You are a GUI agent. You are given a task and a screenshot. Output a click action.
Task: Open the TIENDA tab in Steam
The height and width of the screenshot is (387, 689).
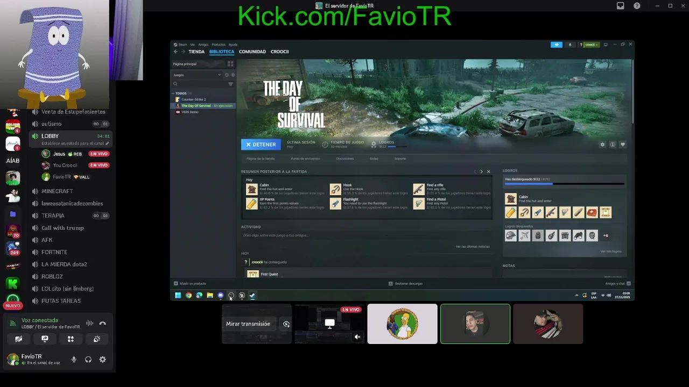[x=196, y=52]
